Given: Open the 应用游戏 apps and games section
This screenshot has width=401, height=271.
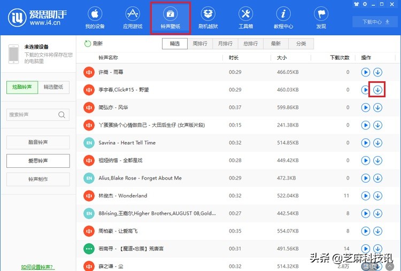Looking at the screenshot, I should (133, 18).
